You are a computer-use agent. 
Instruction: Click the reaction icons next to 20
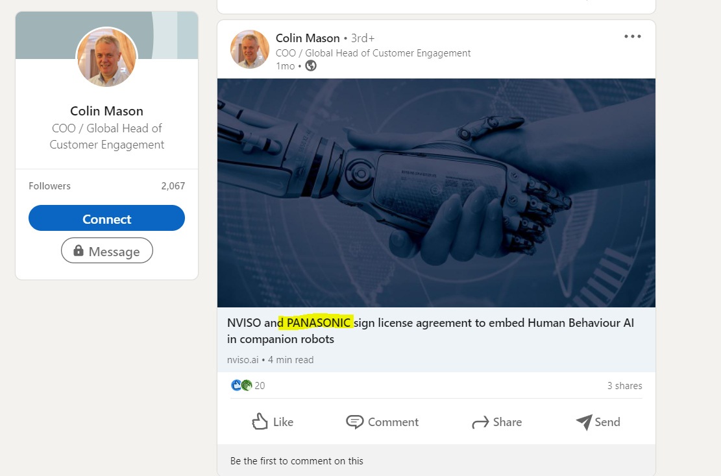point(241,386)
